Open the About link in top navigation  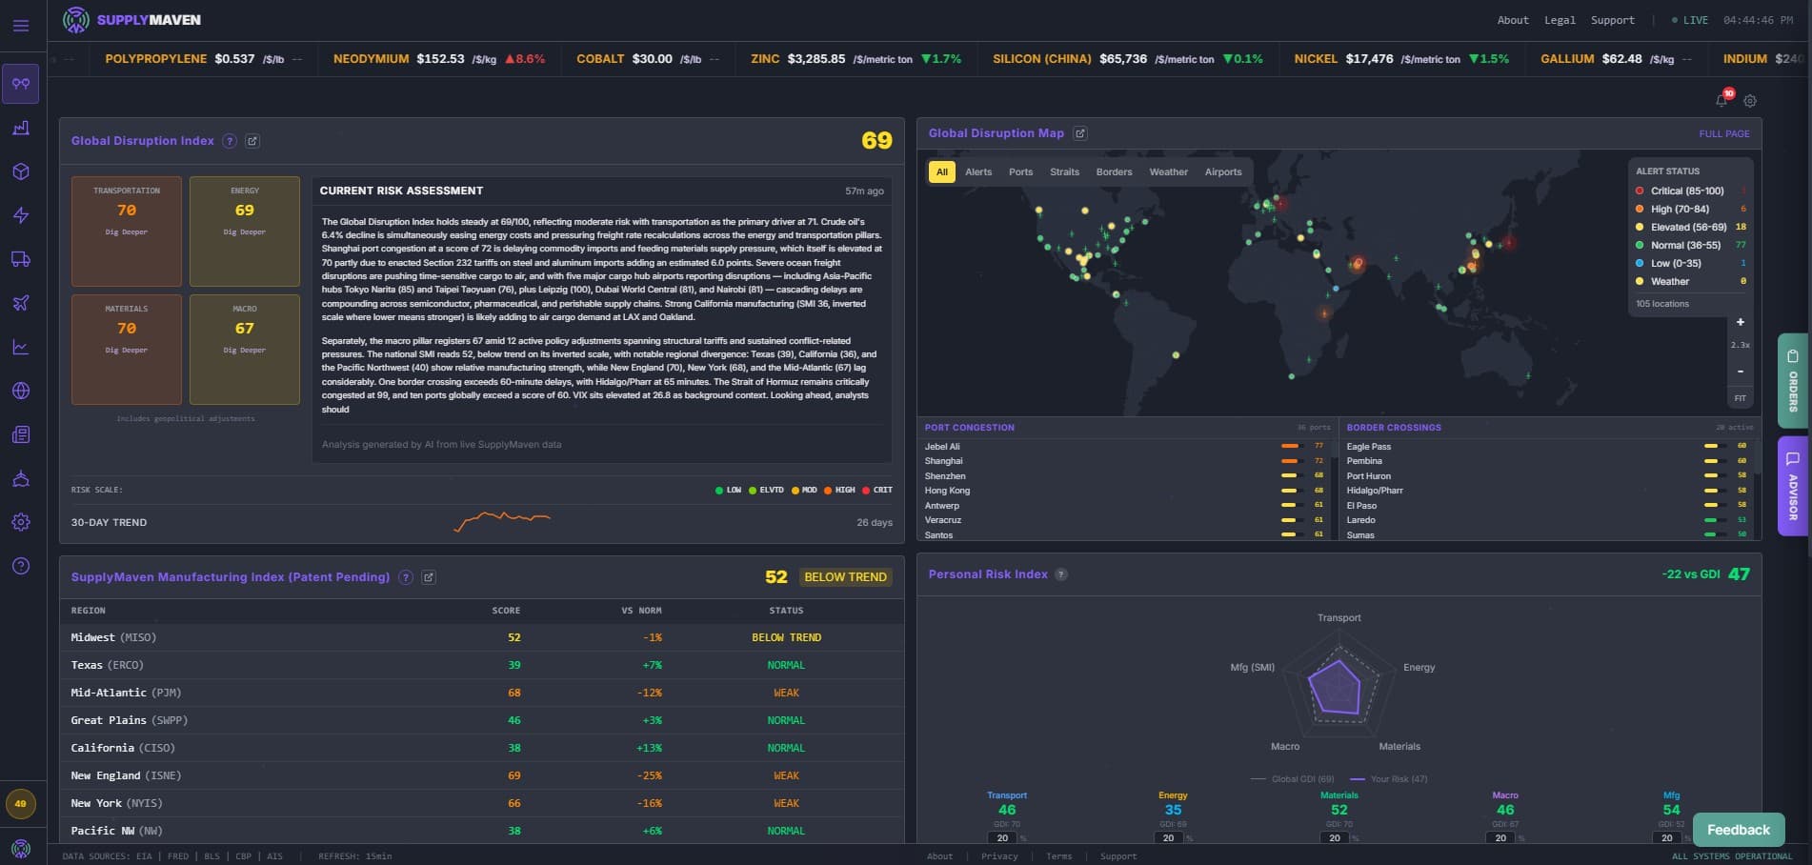pos(1513,20)
